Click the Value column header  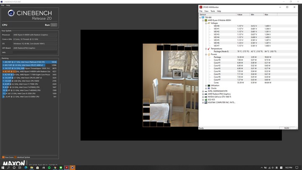(x=243, y=14)
